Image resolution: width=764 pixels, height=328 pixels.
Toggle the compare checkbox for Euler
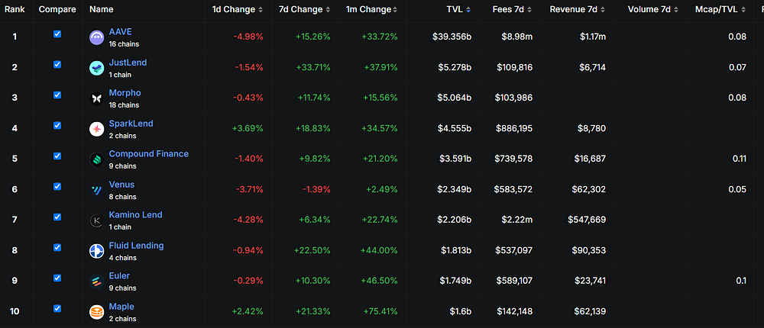tap(57, 278)
